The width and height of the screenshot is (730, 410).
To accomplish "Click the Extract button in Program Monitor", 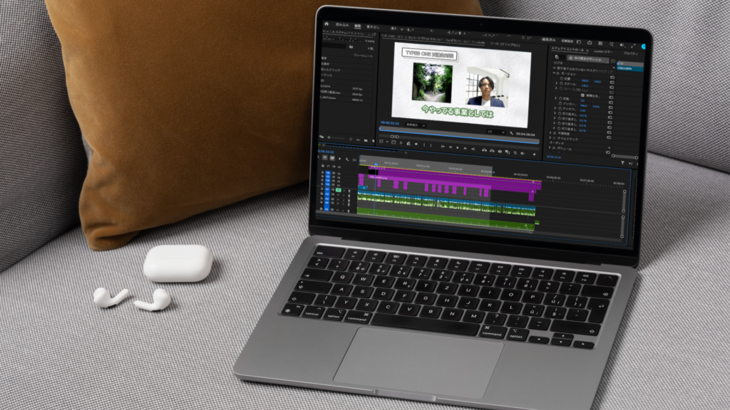I will (x=492, y=151).
